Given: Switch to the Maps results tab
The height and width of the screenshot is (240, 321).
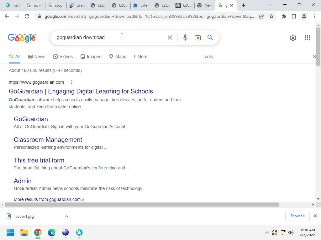Looking at the screenshot, I should coord(118,57).
